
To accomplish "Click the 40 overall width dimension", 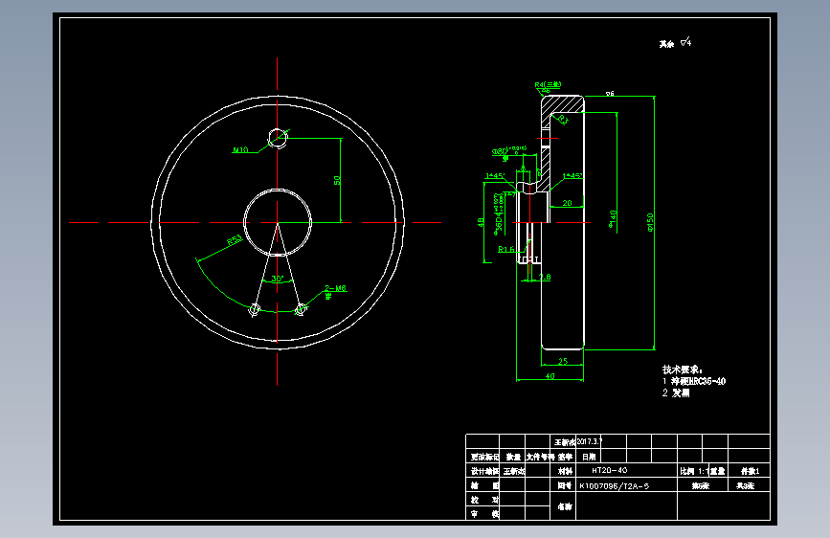I will coord(550,376).
